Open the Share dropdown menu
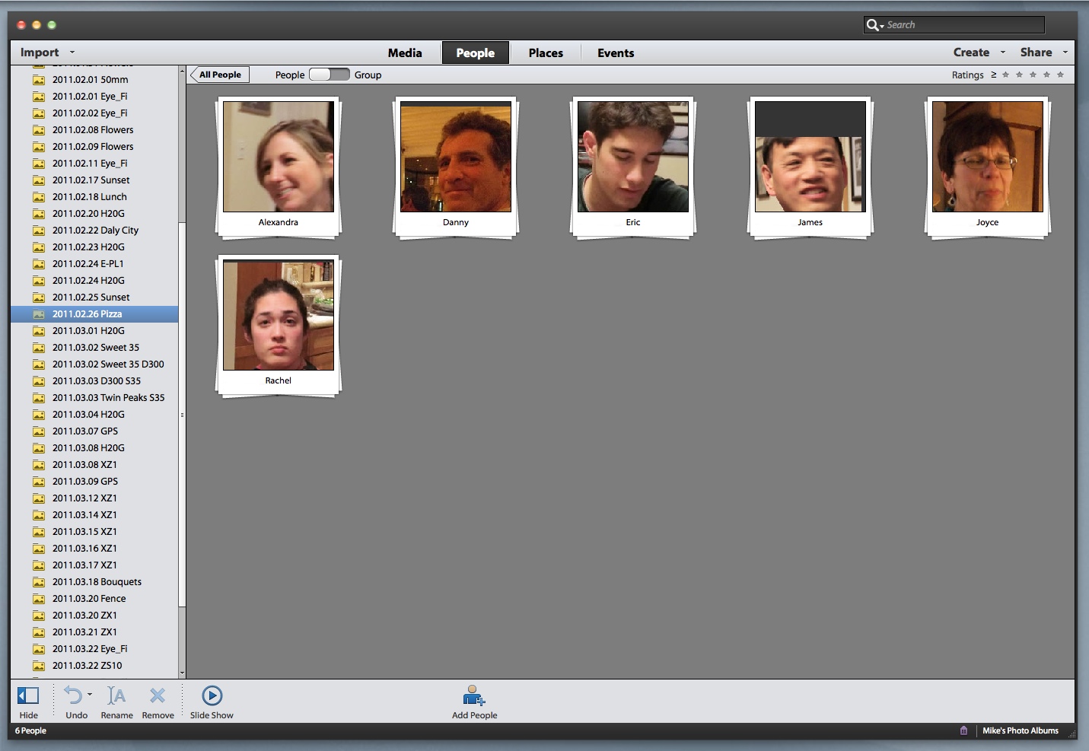This screenshot has height=751, width=1089. [x=1043, y=53]
